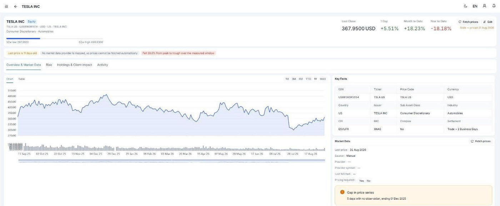
Task: Set chart range to 6M
Action: [301, 79]
